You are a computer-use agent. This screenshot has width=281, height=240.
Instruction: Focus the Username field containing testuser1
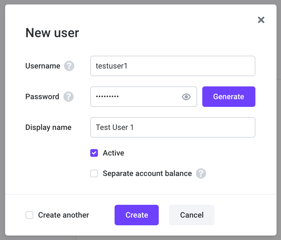(173, 66)
